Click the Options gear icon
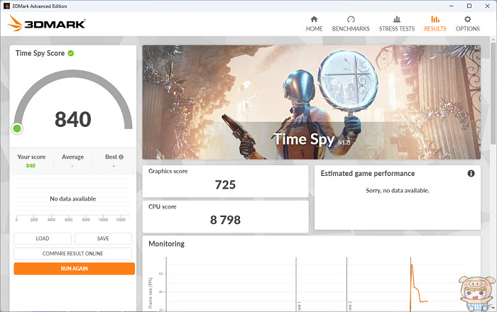This screenshot has width=497, height=312. [467, 19]
